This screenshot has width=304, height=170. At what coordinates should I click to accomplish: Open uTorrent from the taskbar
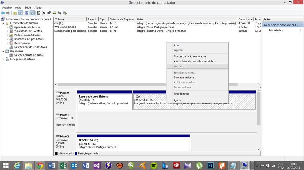coord(199,166)
